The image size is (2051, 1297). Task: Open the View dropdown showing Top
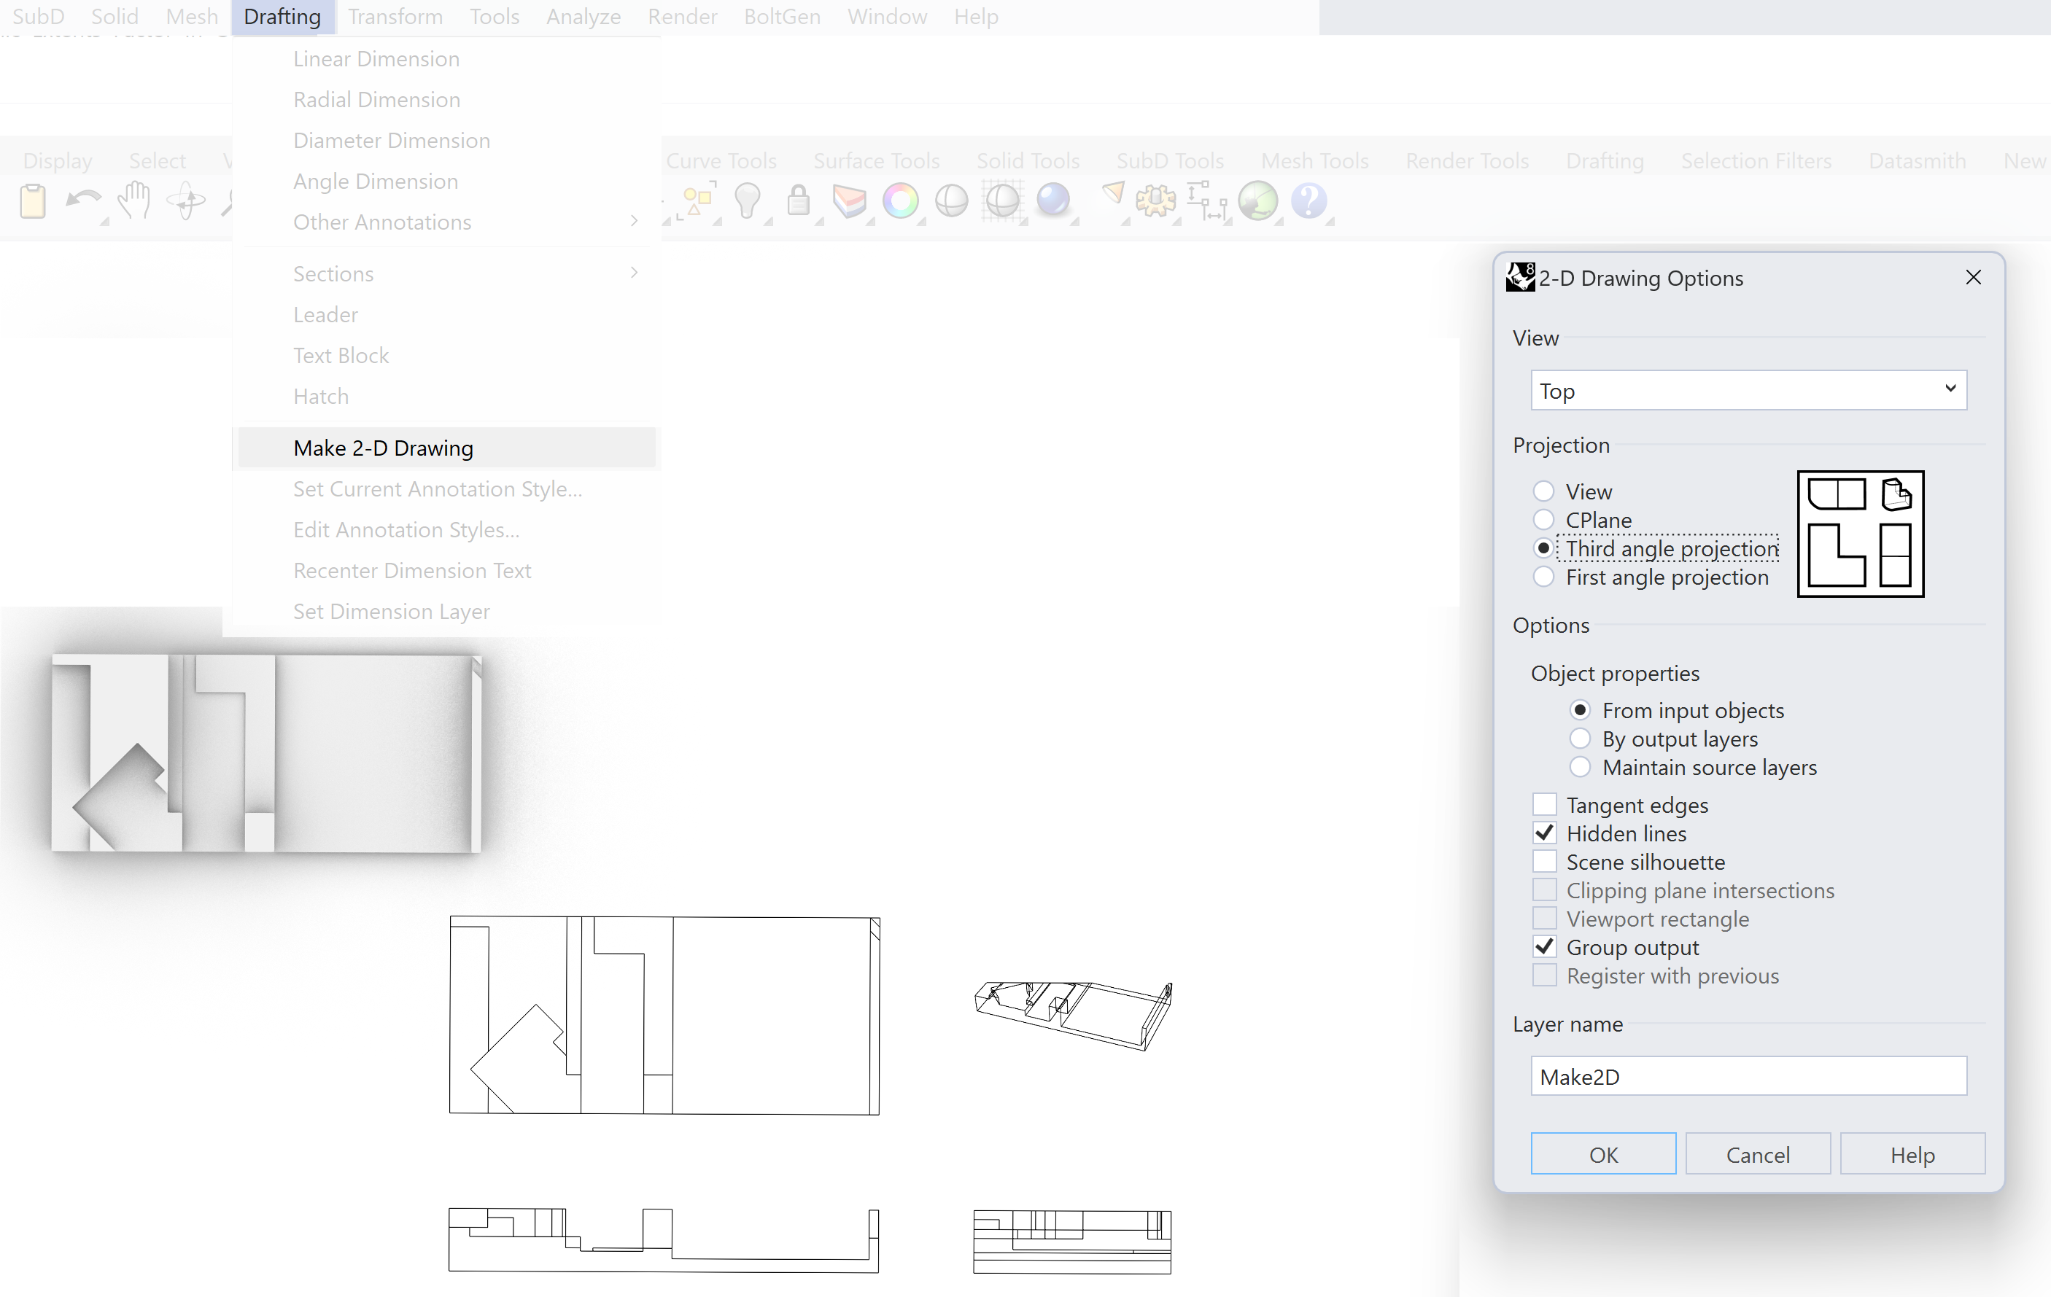point(1748,390)
